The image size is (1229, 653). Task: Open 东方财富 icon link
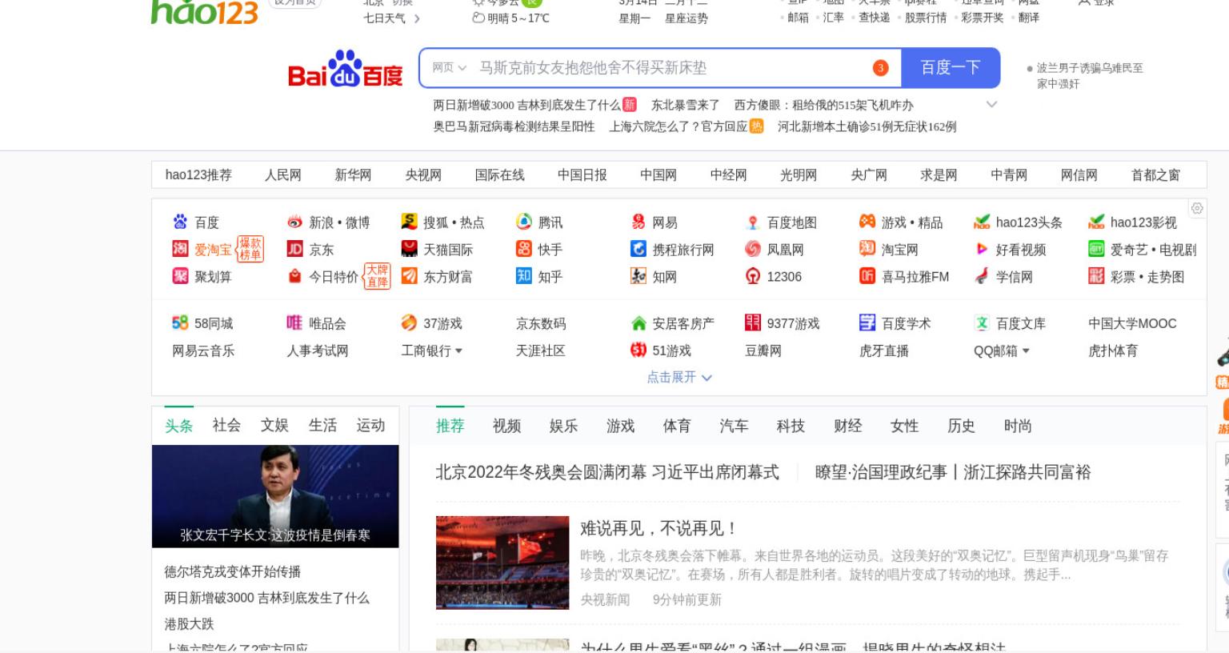coord(409,276)
